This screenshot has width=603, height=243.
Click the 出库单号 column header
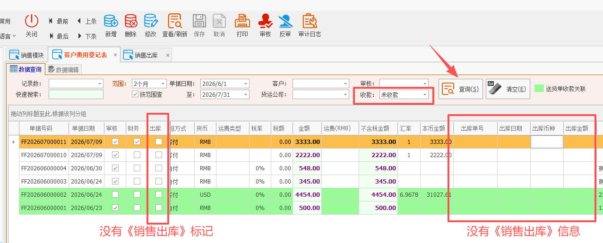tap(475, 128)
